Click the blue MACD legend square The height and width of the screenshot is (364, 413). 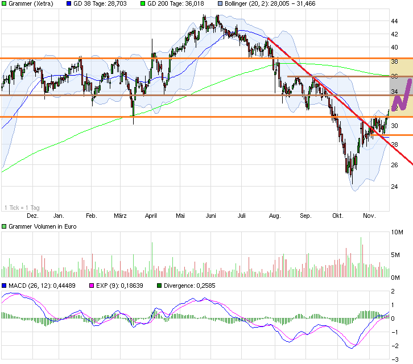click(5, 284)
